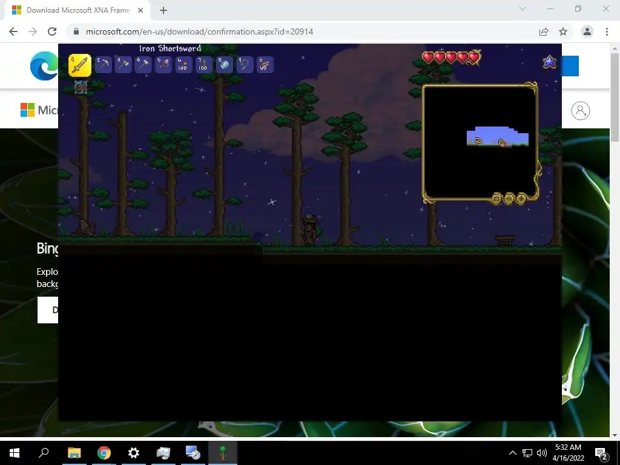Screen dimensions: 620x465
Task: Click the player character standing on grass
Action: click(309, 230)
